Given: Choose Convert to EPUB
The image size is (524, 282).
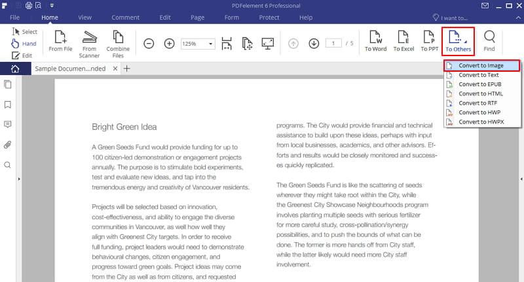Looking at the screenshot, I should click(482, 84).
